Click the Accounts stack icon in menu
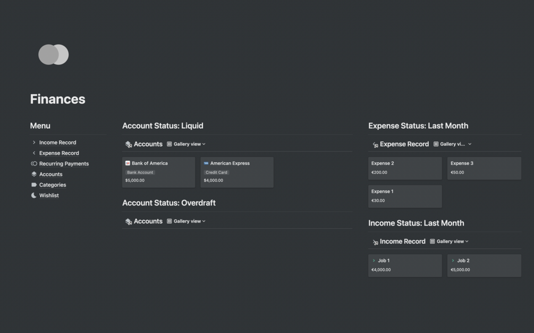 click(x=34, y=174)
